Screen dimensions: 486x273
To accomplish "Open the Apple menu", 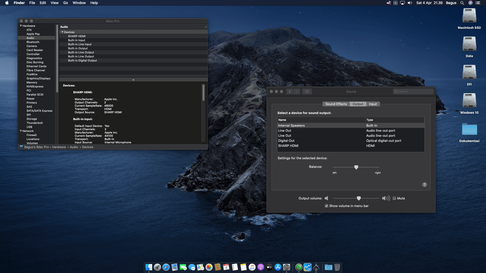I will [7, 3].
